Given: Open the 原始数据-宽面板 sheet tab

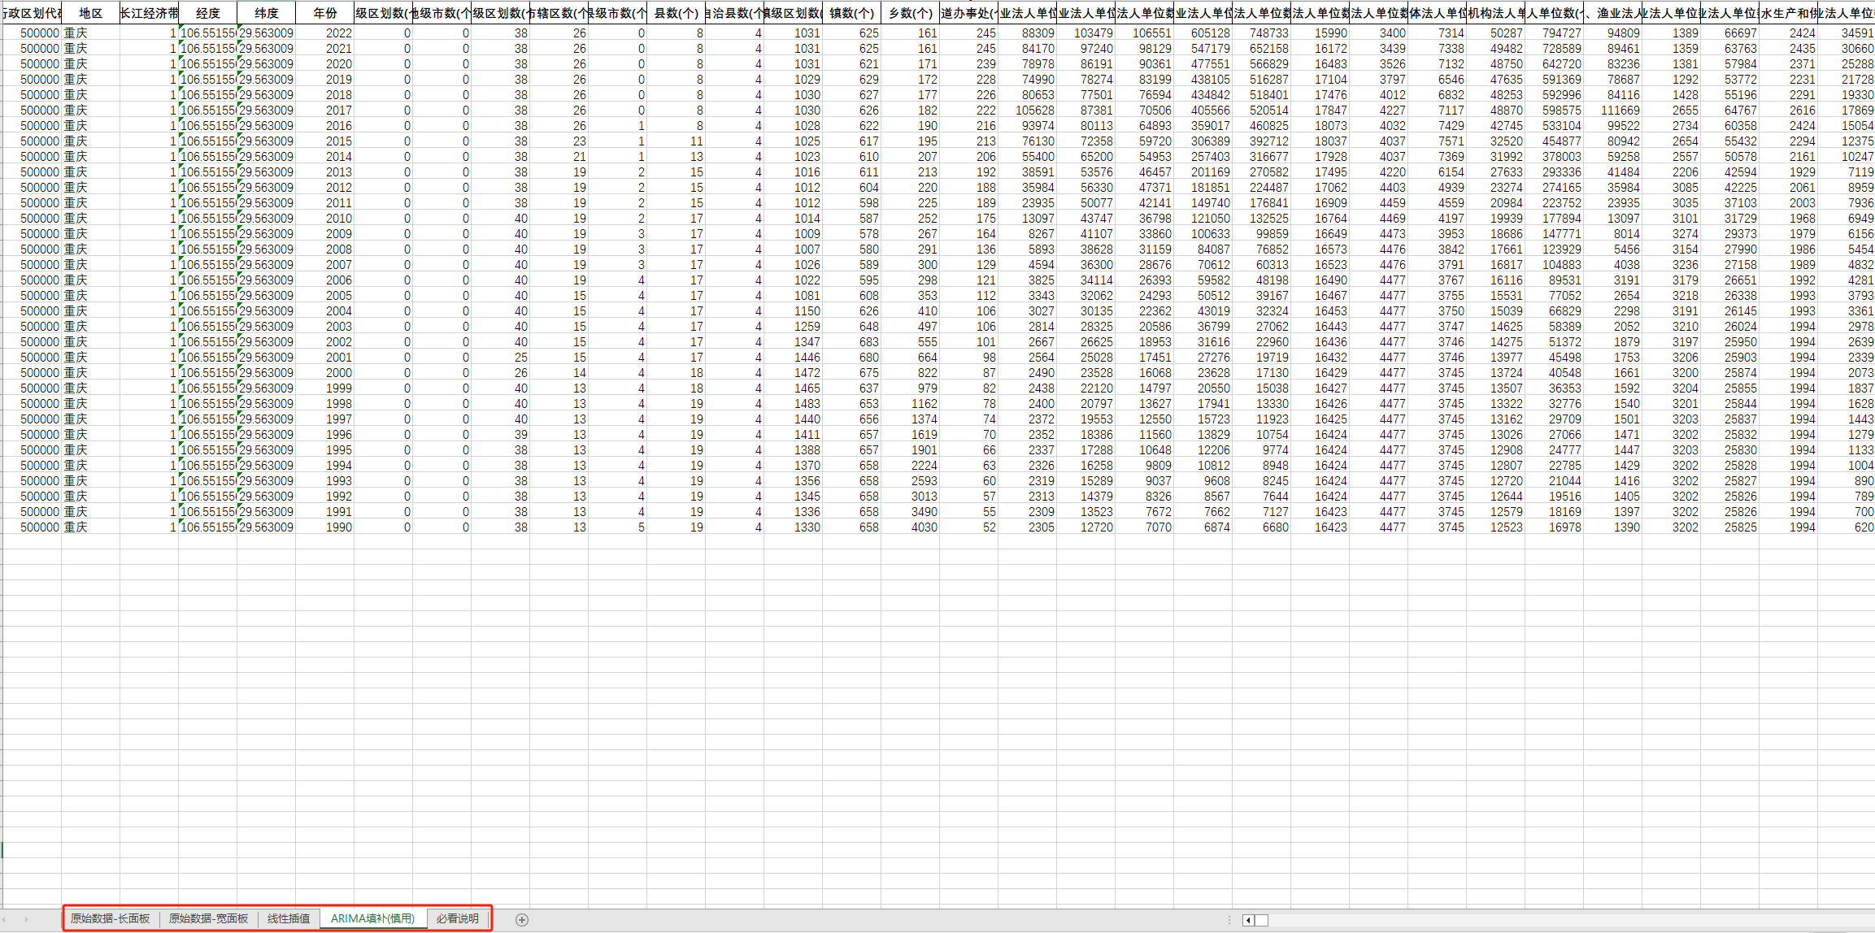Looking at the screenshot, I should [x=208, y=918].
